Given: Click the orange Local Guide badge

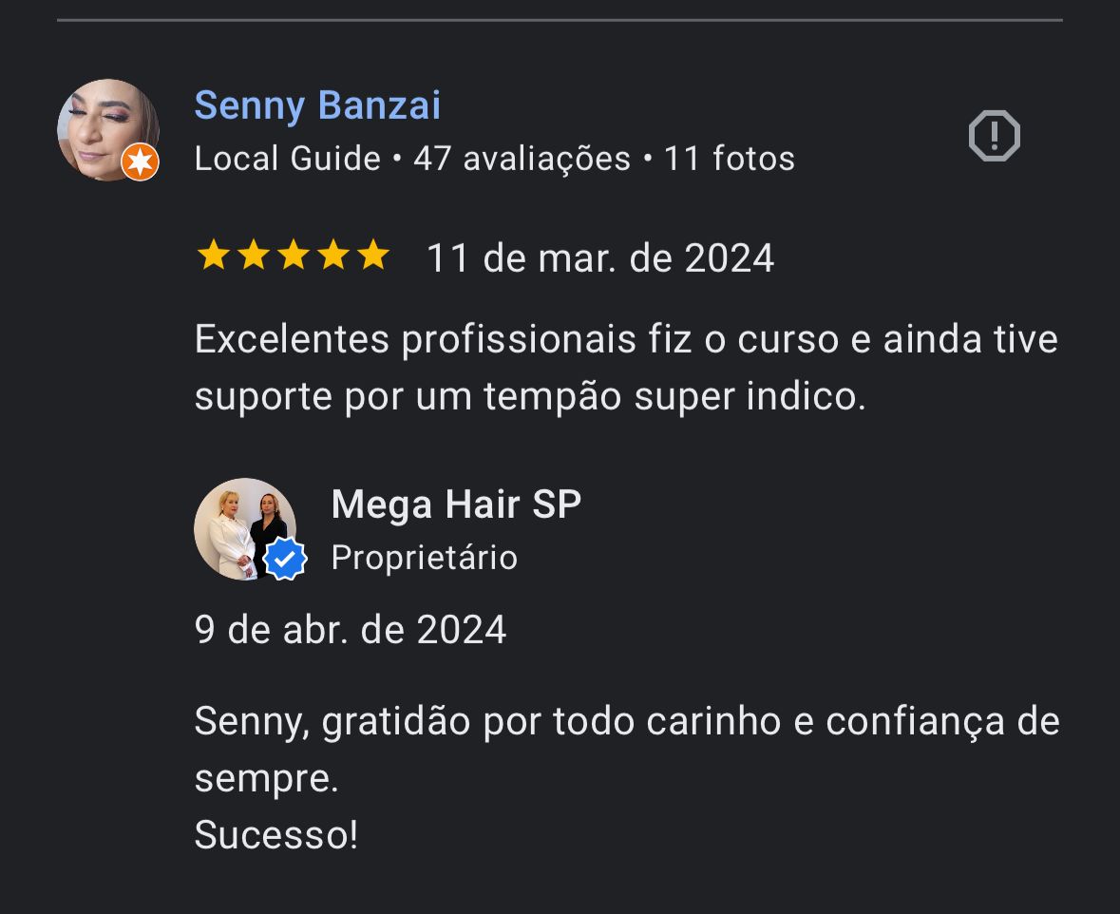Looking at the screenshot, I should point(141,162).
